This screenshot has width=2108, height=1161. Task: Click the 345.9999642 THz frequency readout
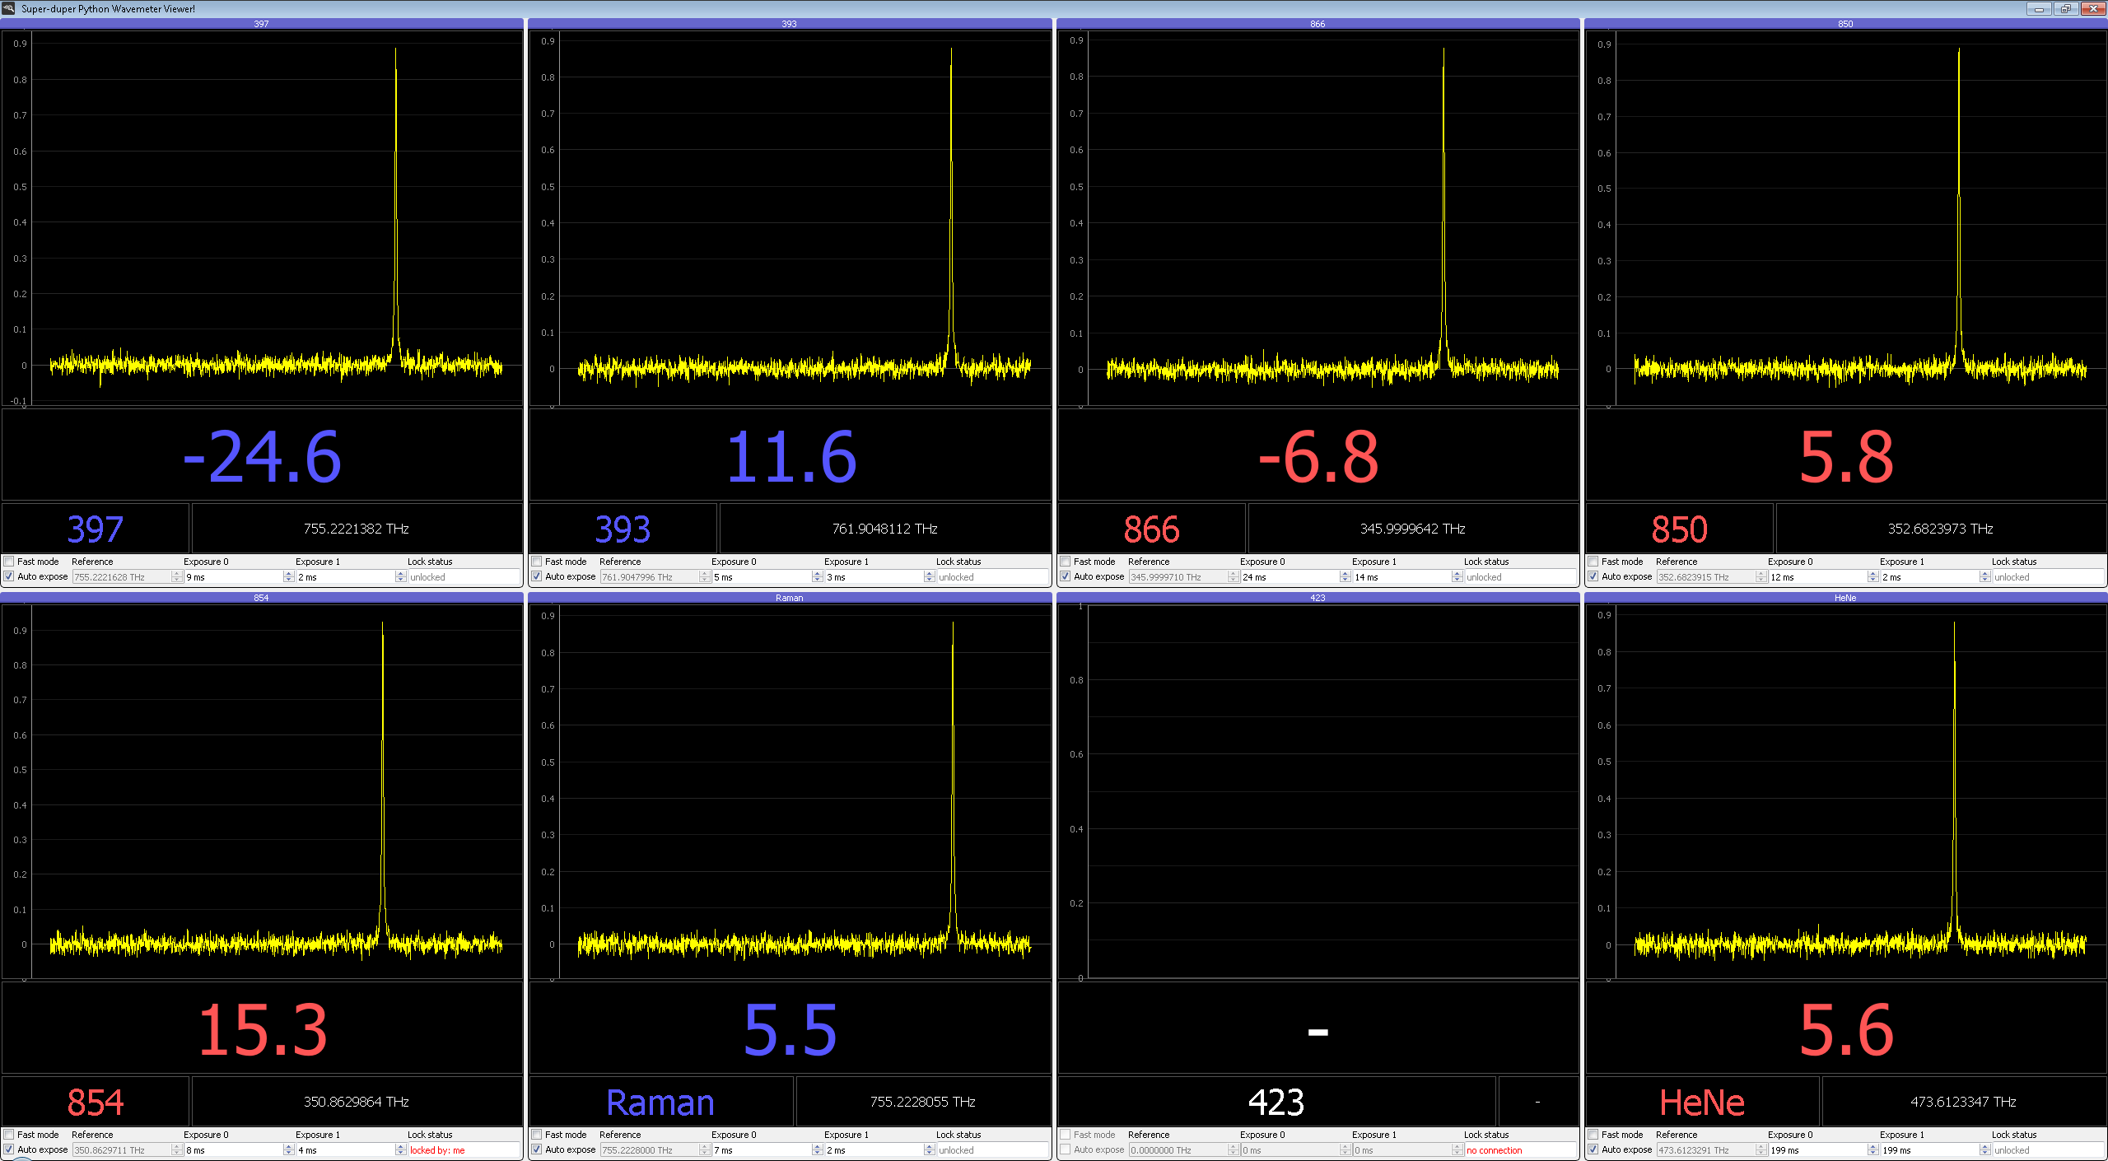(x=1412, y=529)
